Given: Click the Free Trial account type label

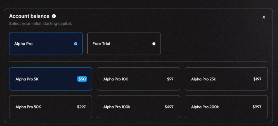Looking at the screenshot, I should pyautogui.click(x=101, y=44).
